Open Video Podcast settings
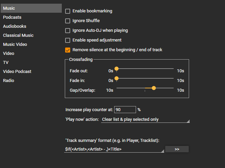Image resolution: width=225 pixels, height=168 pixels. pos(17,72)
